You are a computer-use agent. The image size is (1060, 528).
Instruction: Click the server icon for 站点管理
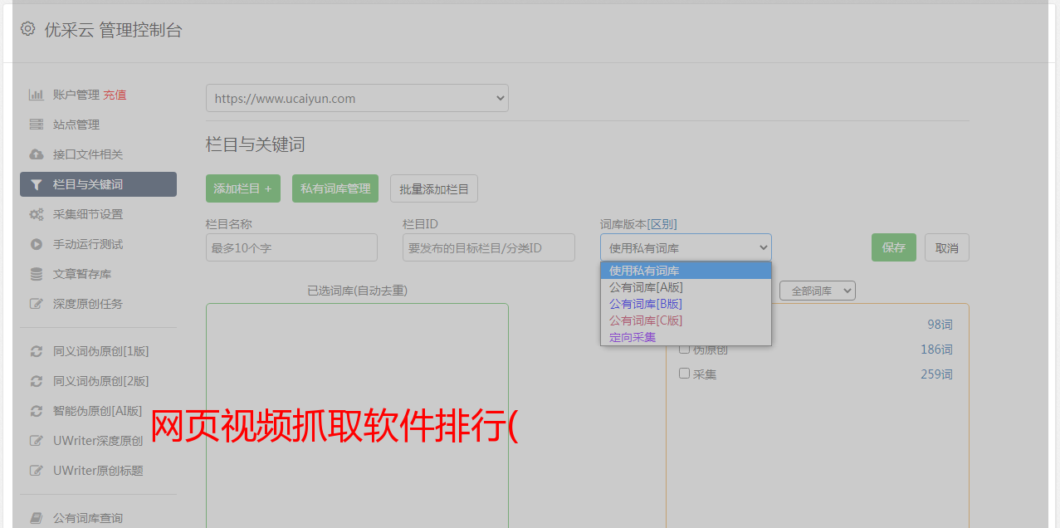tap(37, 125)
